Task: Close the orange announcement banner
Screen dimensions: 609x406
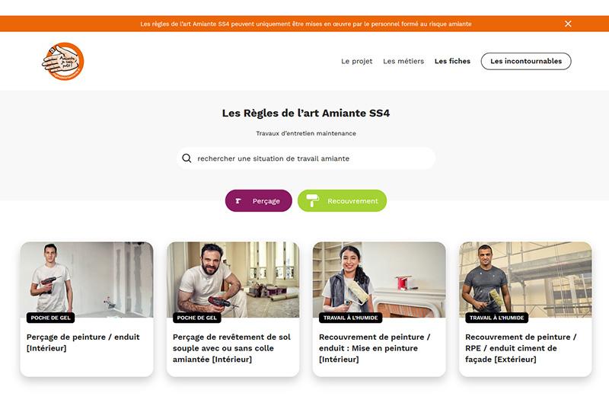Action: point(568,24)
